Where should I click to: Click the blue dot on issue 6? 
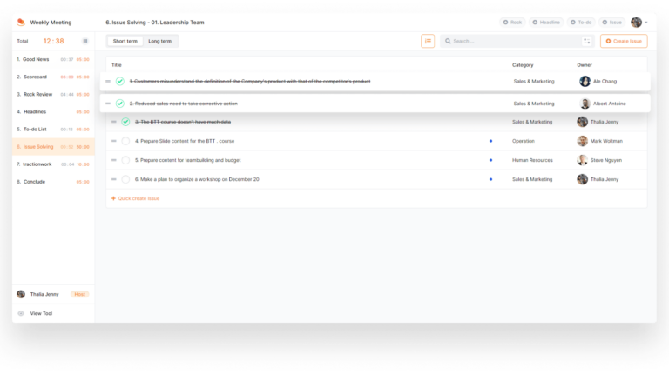point(490,179)
